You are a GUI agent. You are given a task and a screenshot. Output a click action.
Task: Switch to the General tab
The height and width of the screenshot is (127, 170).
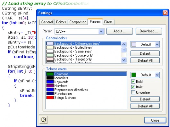pos(47,22)
